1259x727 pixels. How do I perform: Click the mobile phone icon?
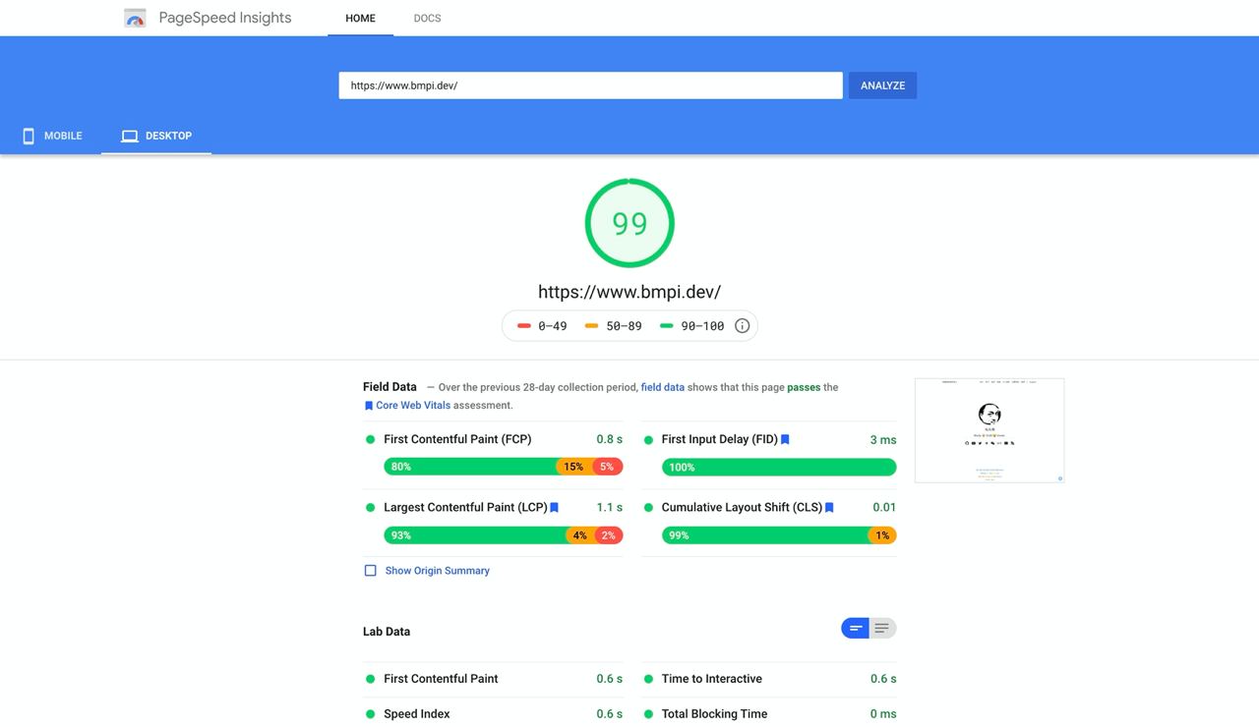pyautogui.click(x=29, y=136)
